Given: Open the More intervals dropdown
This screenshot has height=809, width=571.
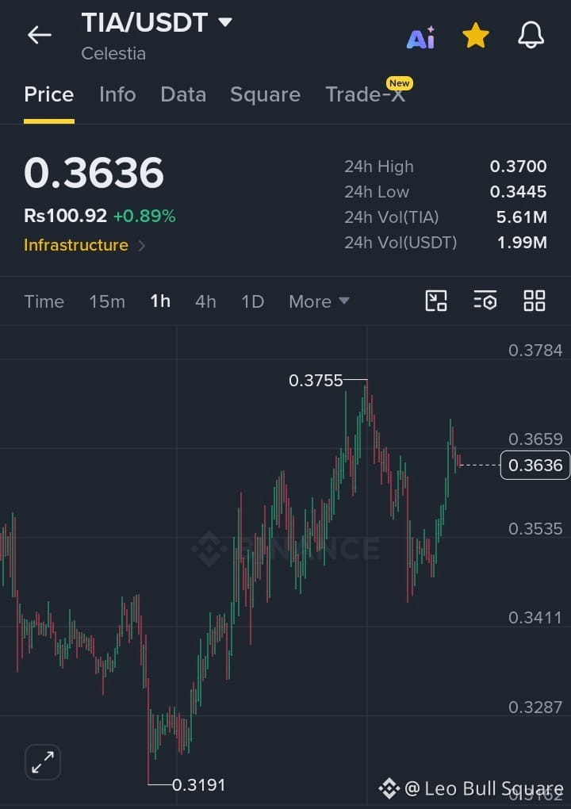Looking at the screenshot, I should pos(320,301).
